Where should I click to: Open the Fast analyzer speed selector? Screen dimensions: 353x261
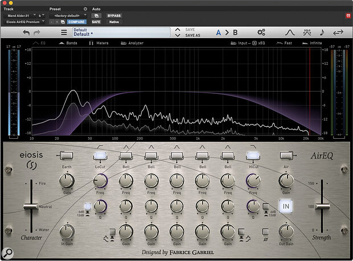point(284,43)
